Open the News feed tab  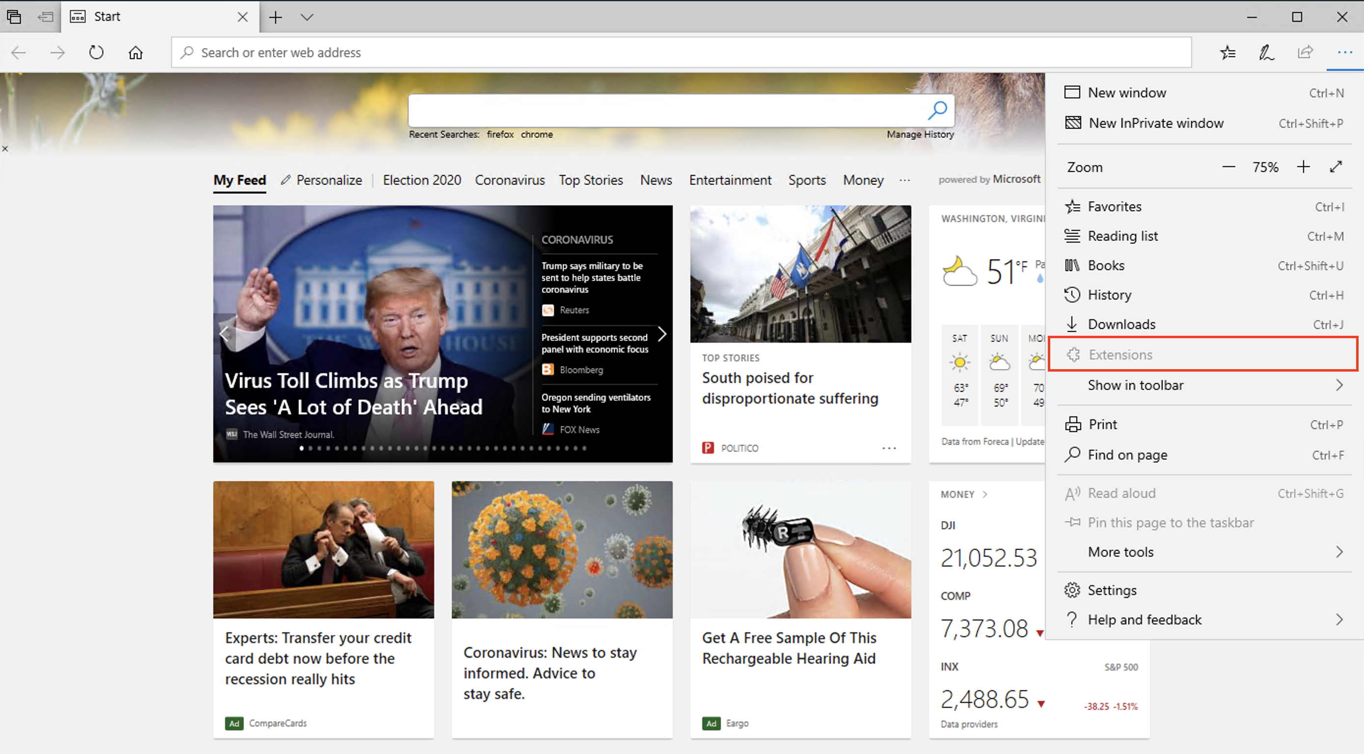pos(655,180)
